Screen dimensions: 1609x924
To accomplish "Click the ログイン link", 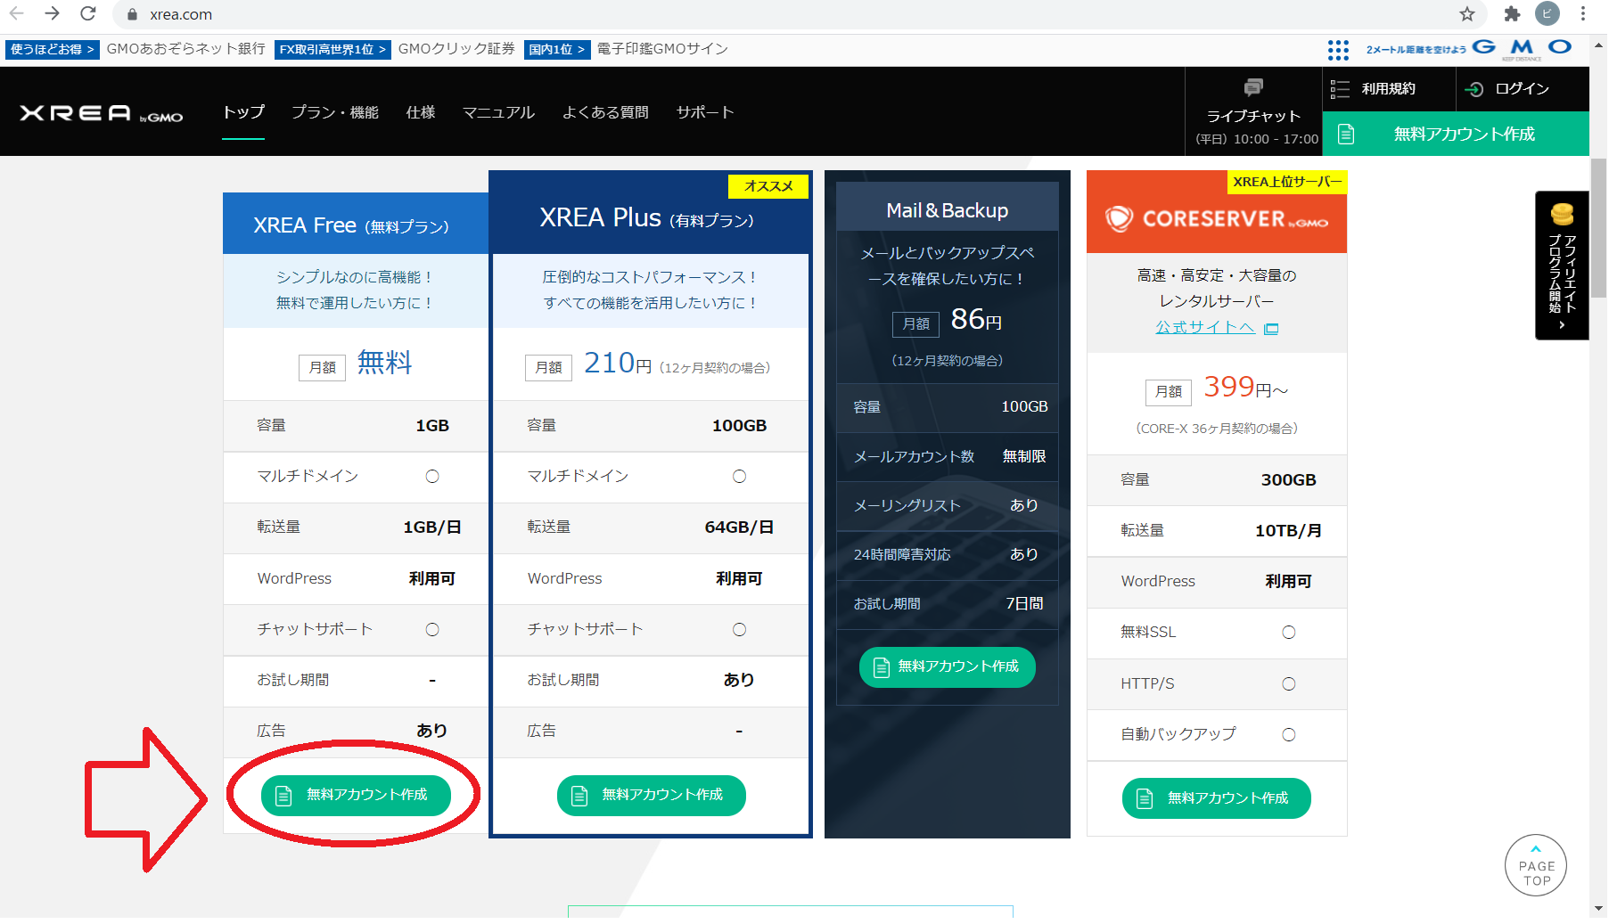I will point(1522,89).
